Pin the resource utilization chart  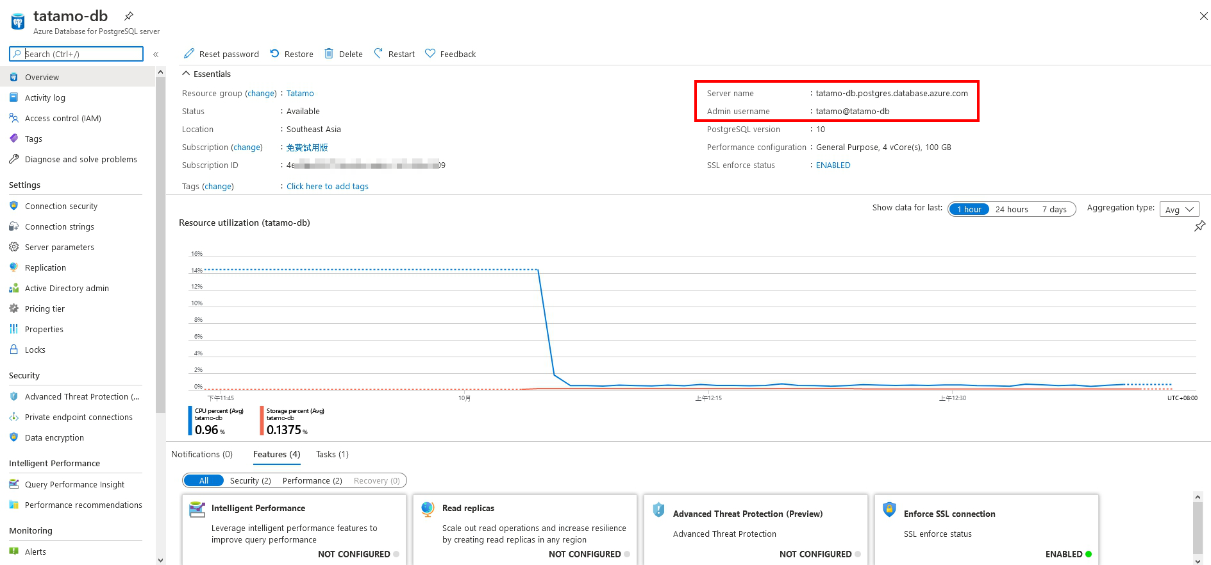click(x=1199, y=226)
